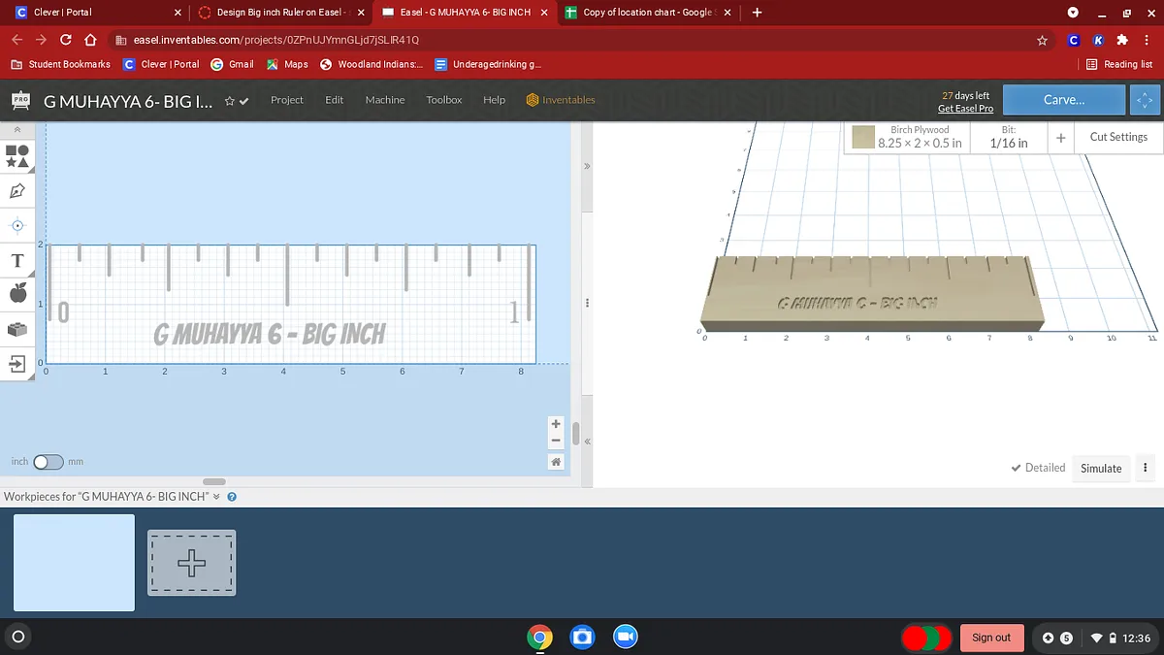Image resolution: width=1164 pixels, height=655 pixels.
Task: Open the Machine menu
Action: tap(385, 100)
